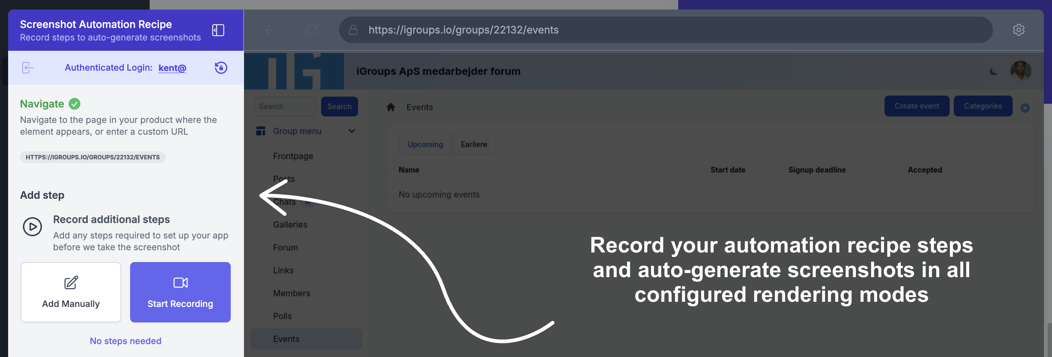
Task: Switch to the Upcoming tab
Action: pyautogui.click(x=425, y=144)
